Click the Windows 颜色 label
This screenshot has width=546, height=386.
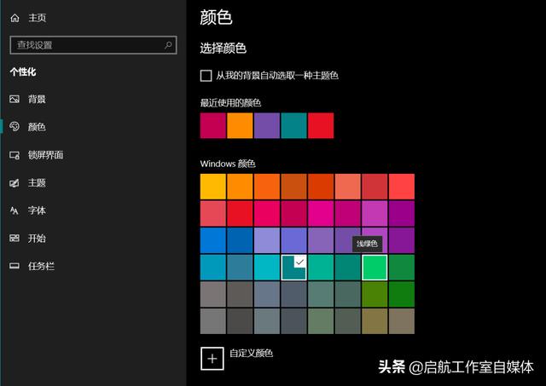click(x=228, y=164)
